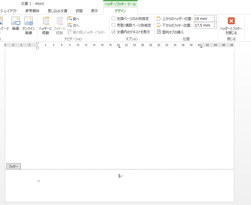Click the オプション group label
The width and height of the screenshot is (251, 205).
(132, 39)
